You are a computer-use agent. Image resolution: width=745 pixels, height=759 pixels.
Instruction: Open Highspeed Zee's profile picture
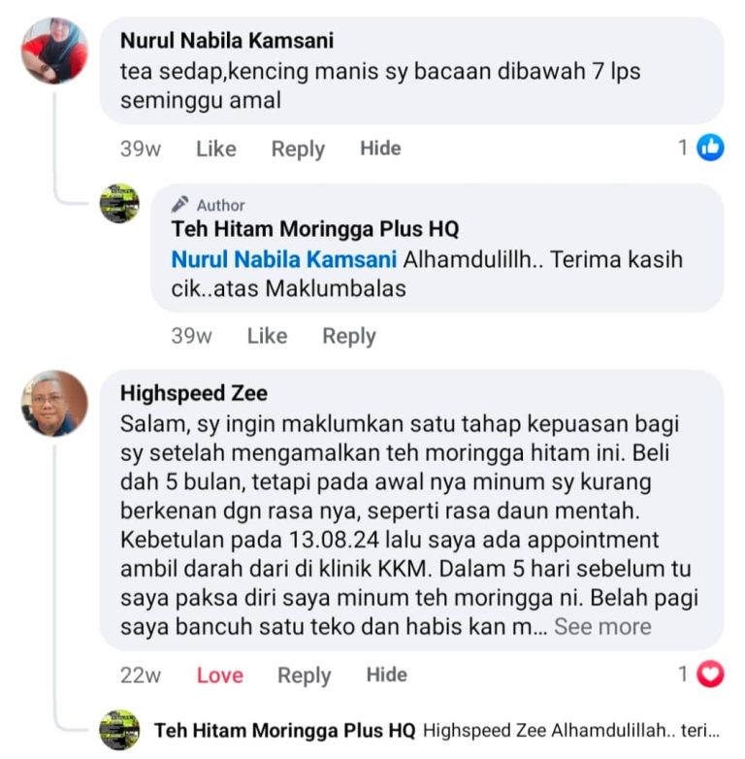[x=54, y=403]
